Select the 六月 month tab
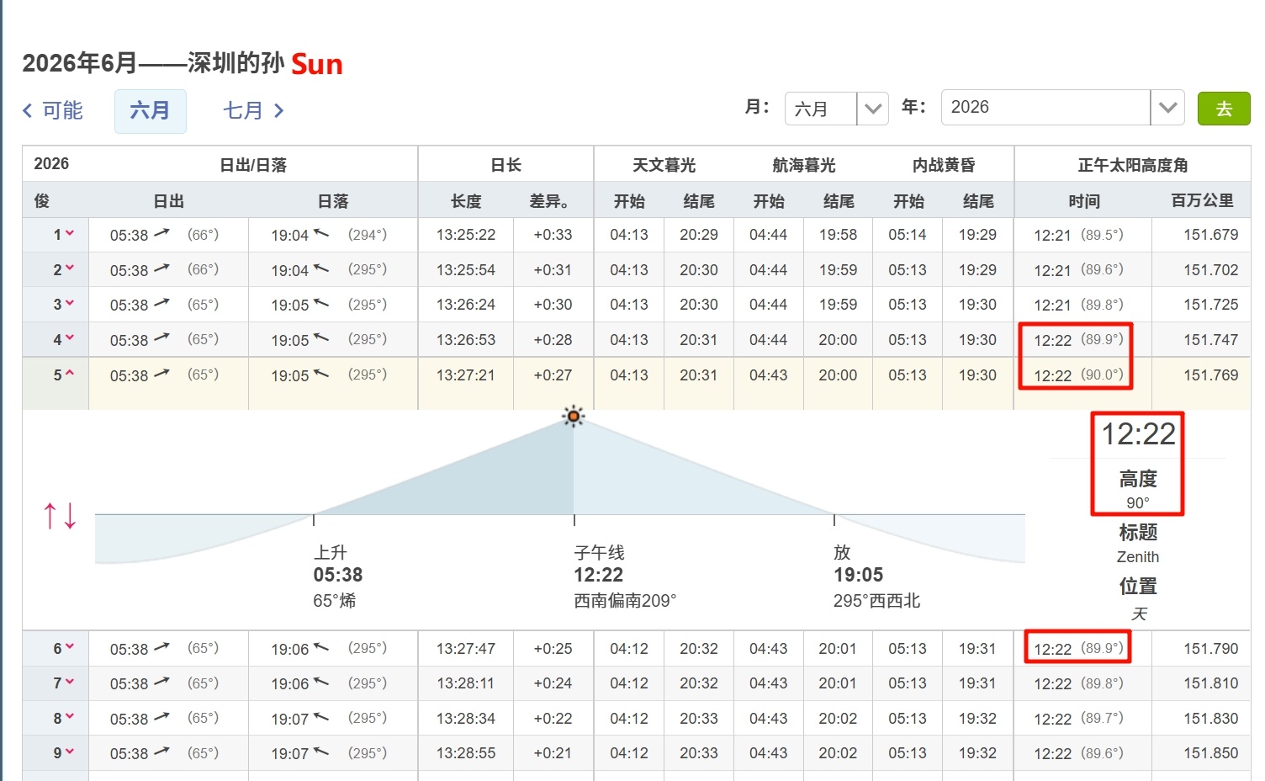 pos(150,111)
